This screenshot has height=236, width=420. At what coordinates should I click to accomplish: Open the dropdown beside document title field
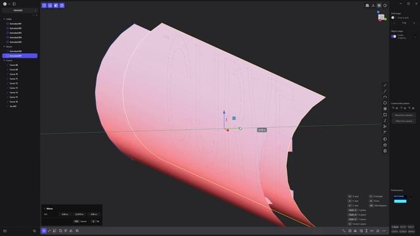point(35,10)
